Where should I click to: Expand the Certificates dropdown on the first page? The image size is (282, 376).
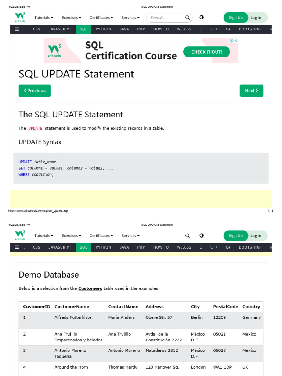[x=101, y=18]
